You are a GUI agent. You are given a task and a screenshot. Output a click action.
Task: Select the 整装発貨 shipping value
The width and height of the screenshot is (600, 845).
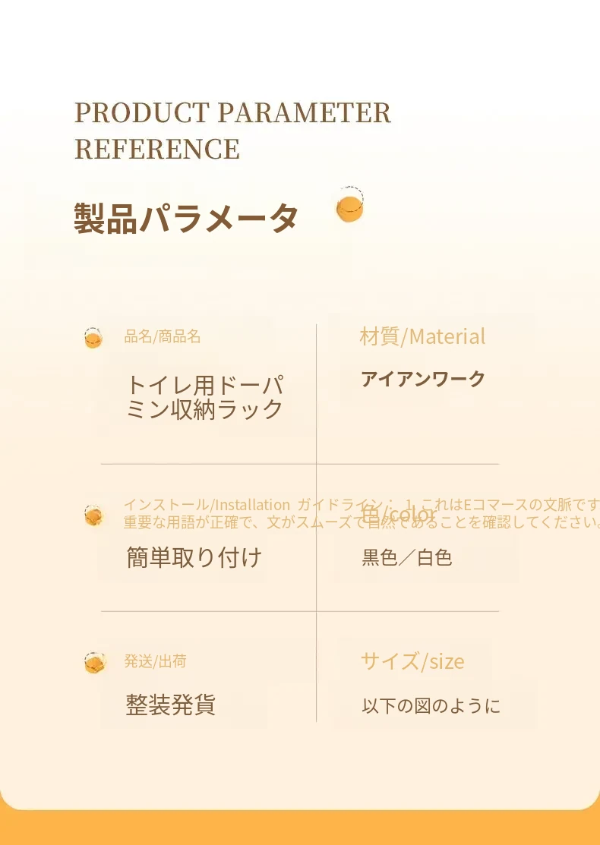click(171, 705)
